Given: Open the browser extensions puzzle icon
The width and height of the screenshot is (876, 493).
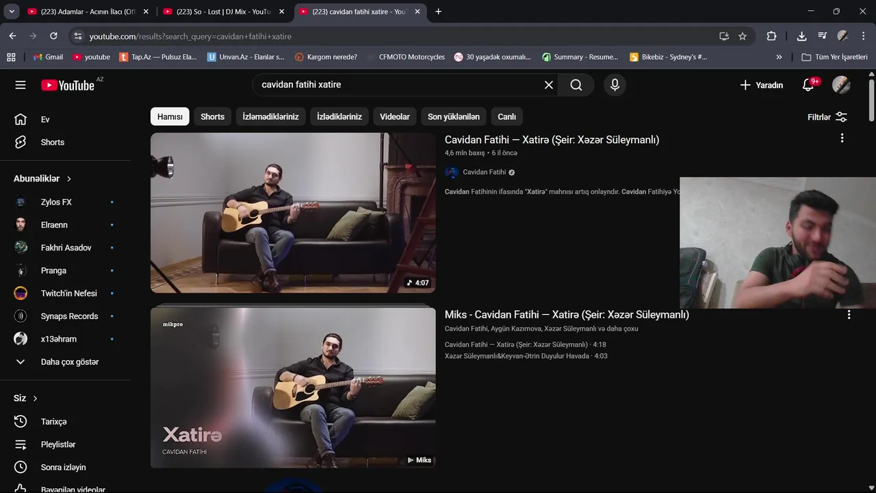Looking at the screenshot, I should point(771,36).
